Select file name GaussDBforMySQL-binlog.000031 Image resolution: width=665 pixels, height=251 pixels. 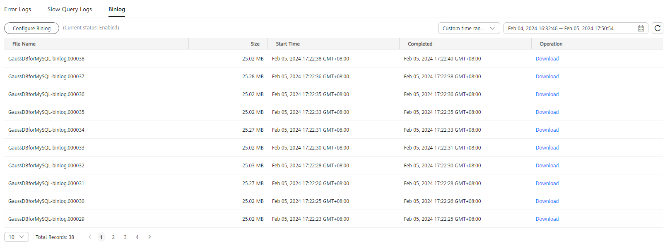point(46,183)
